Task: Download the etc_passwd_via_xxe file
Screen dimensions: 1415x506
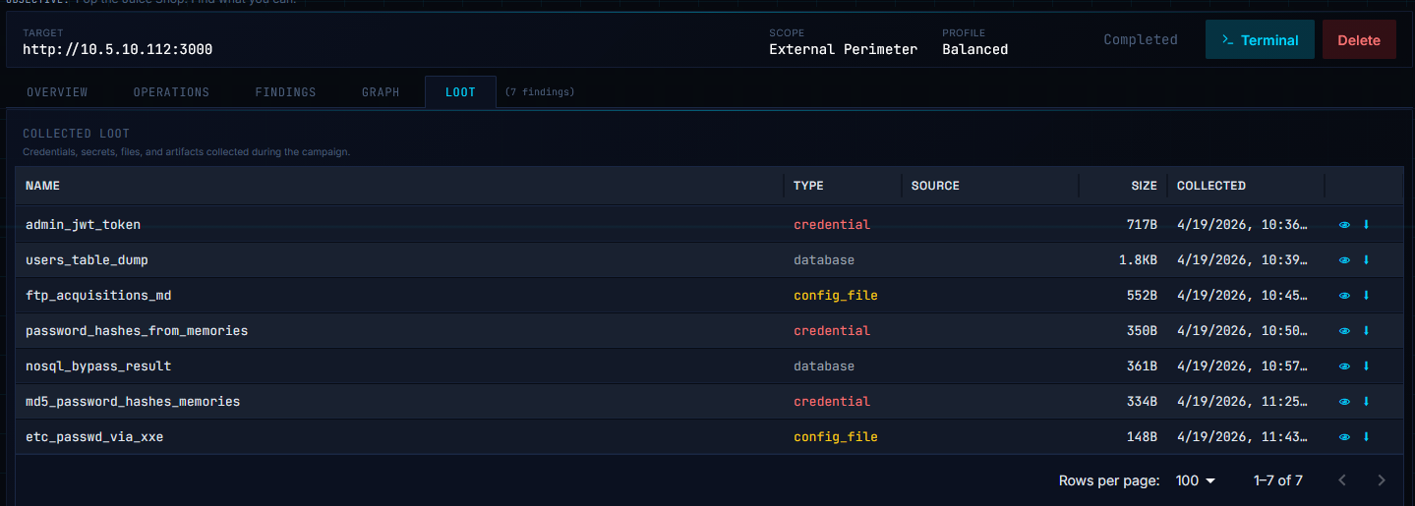Action: click(x=1366, y=437)
